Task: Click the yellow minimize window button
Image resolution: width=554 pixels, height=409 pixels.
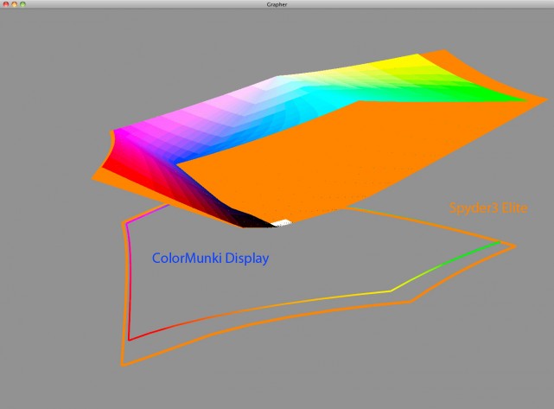Action: pos(15,4)
